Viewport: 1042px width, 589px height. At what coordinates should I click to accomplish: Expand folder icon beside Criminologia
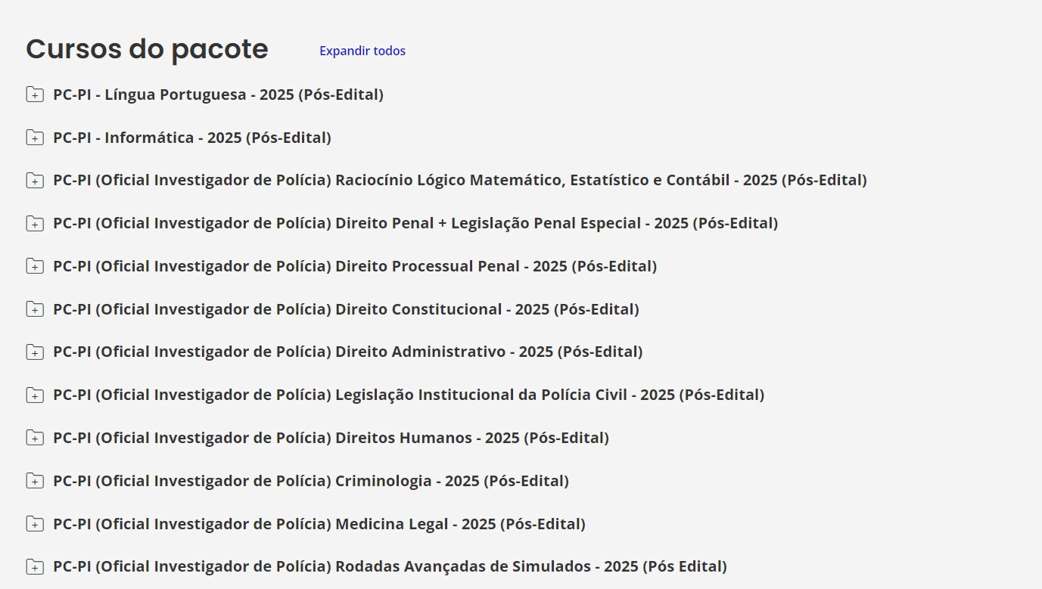pos(35,481)
